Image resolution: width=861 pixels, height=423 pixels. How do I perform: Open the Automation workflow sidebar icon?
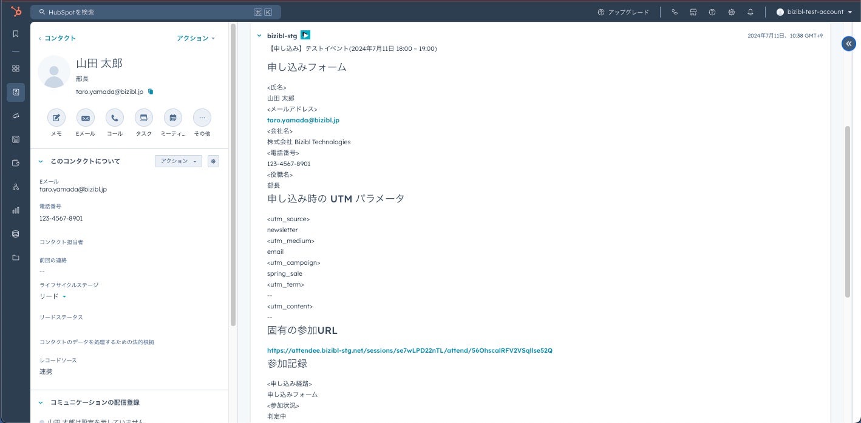tap(16, 187)
